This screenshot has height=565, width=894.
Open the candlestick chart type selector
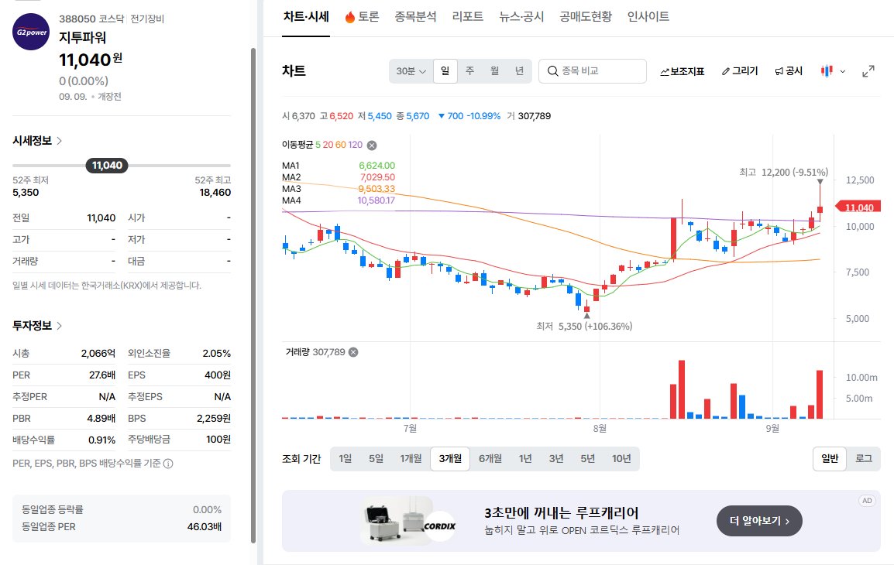833,71
